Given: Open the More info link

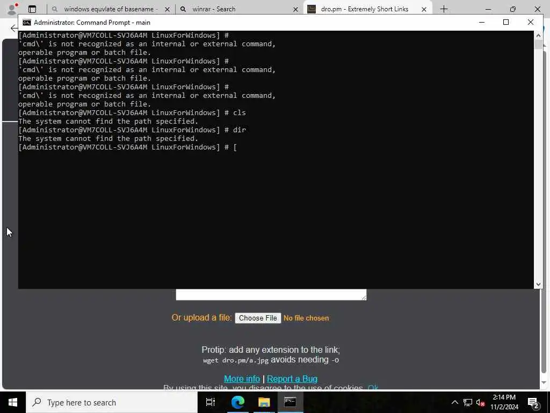Looking at the screenshot, I should [242, 379].
